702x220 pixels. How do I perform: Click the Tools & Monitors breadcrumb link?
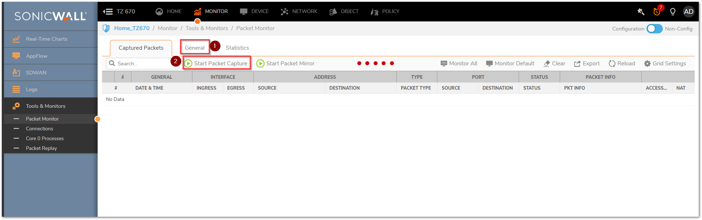[207, 28]
